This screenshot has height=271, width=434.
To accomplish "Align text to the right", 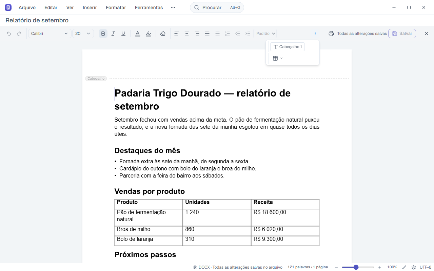I will (197, 34).
